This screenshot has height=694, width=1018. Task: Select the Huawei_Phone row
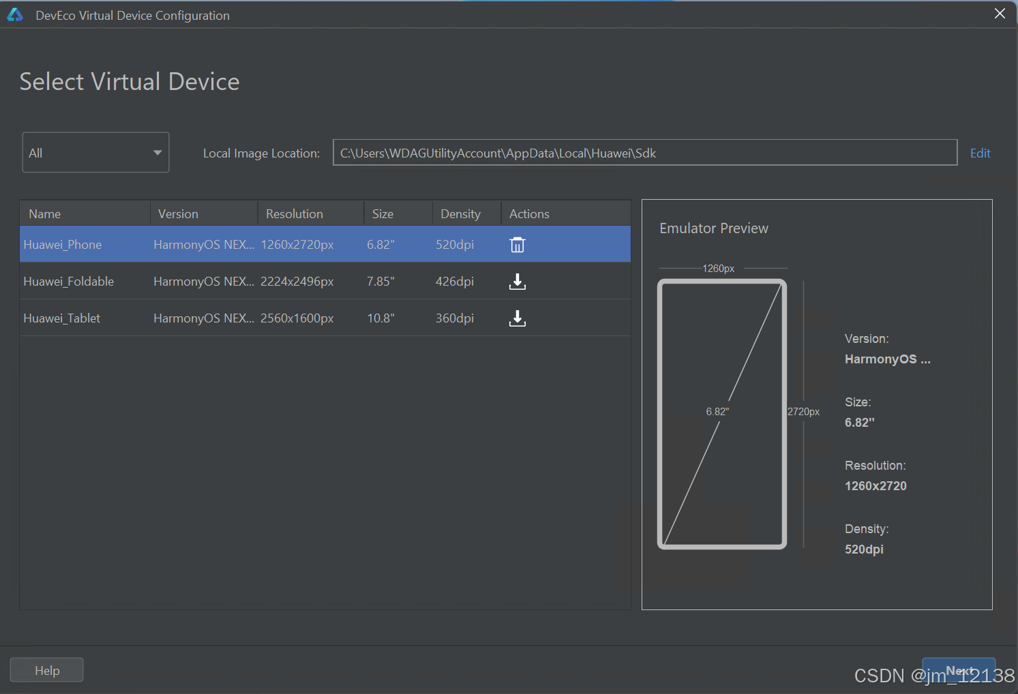click(x=325, y=244)
